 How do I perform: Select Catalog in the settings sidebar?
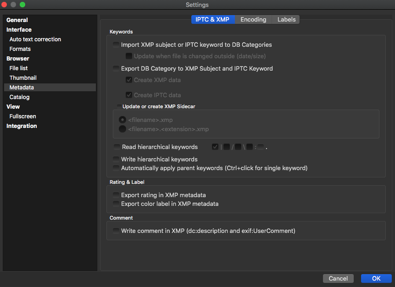(x=19, y=97)
